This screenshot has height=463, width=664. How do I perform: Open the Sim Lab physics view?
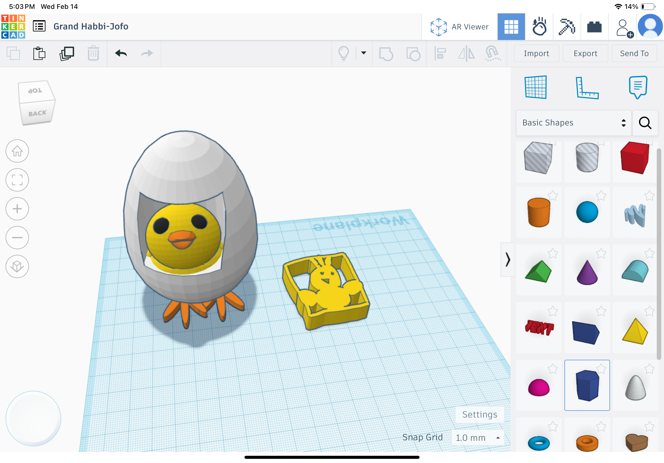pos(539,27)
